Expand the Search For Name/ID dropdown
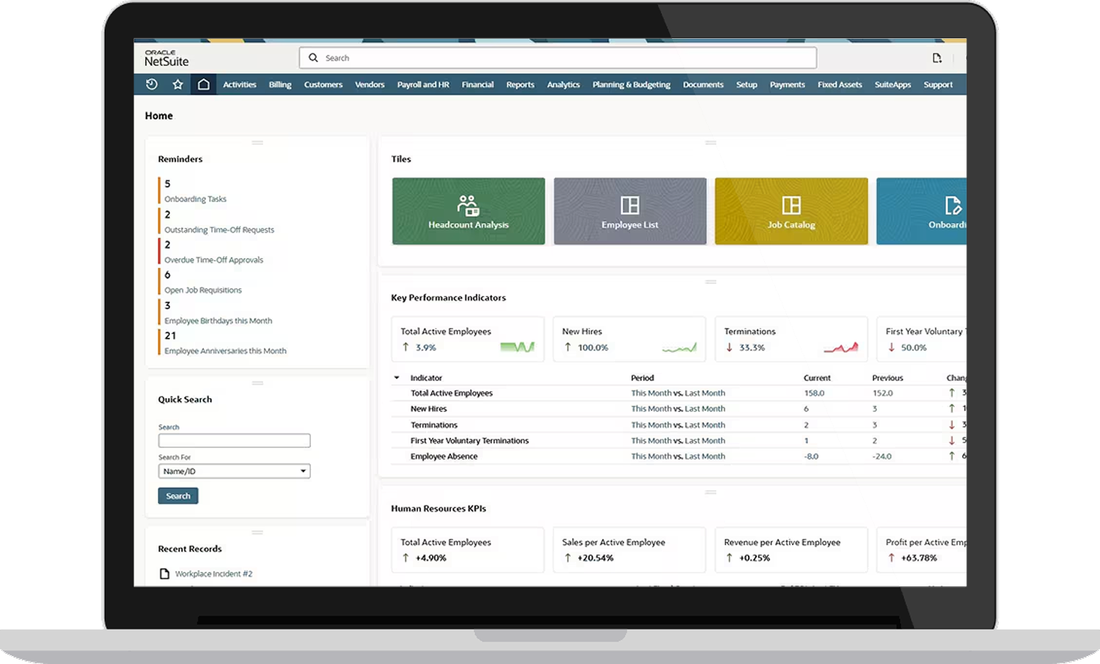Viewport: 1100px width, 664px height. coord(303,471)
